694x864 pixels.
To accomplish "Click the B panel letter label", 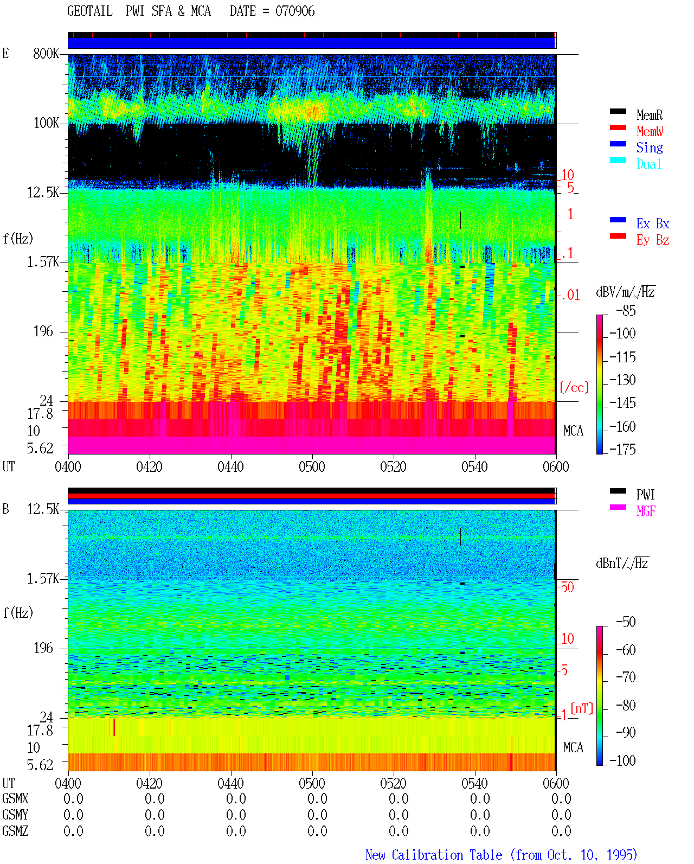I will click(5, 509).
